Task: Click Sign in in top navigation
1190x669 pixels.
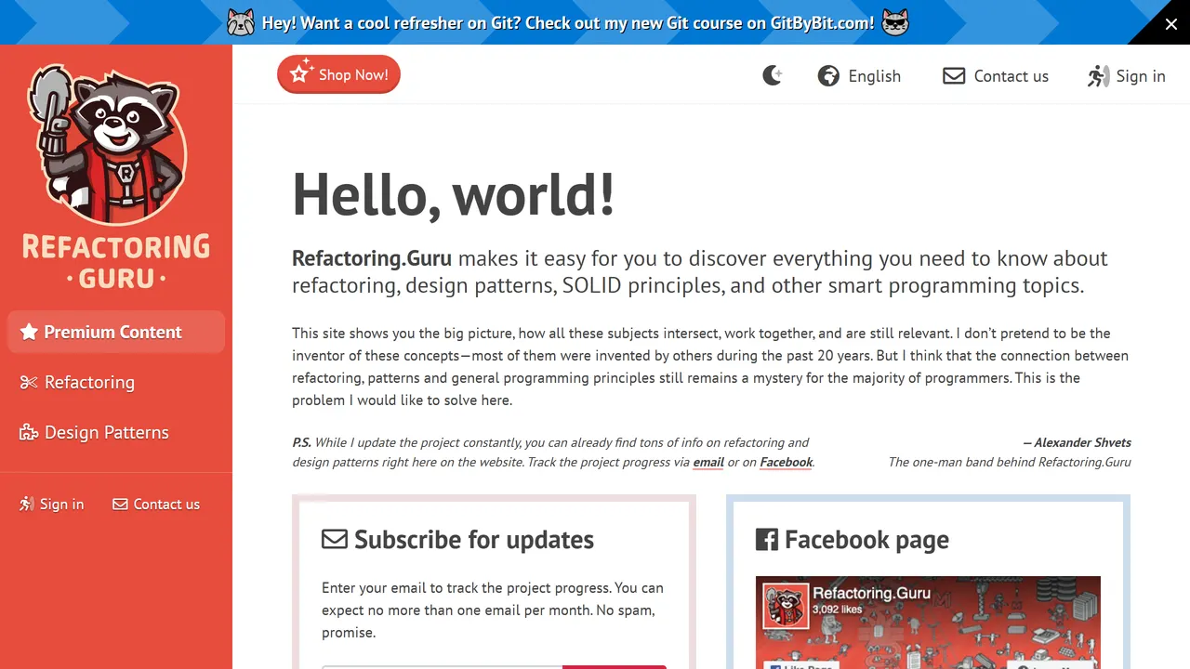Action: coord(1126,76)
